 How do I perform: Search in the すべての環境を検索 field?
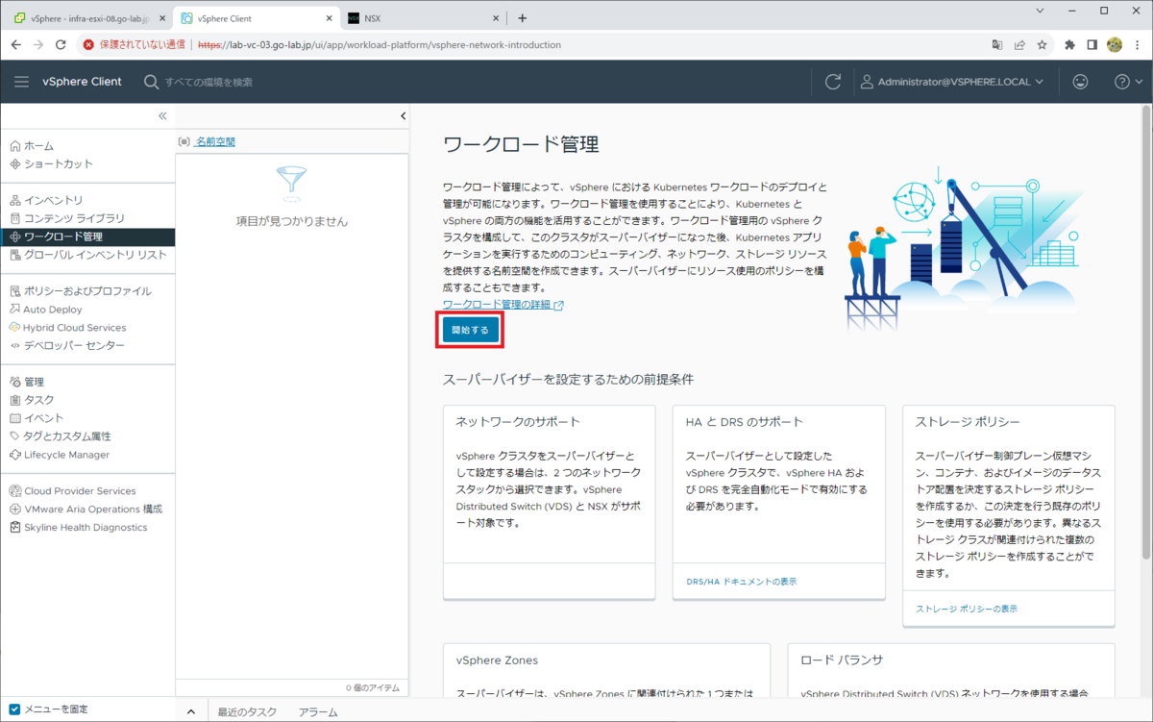click(209, 82)
